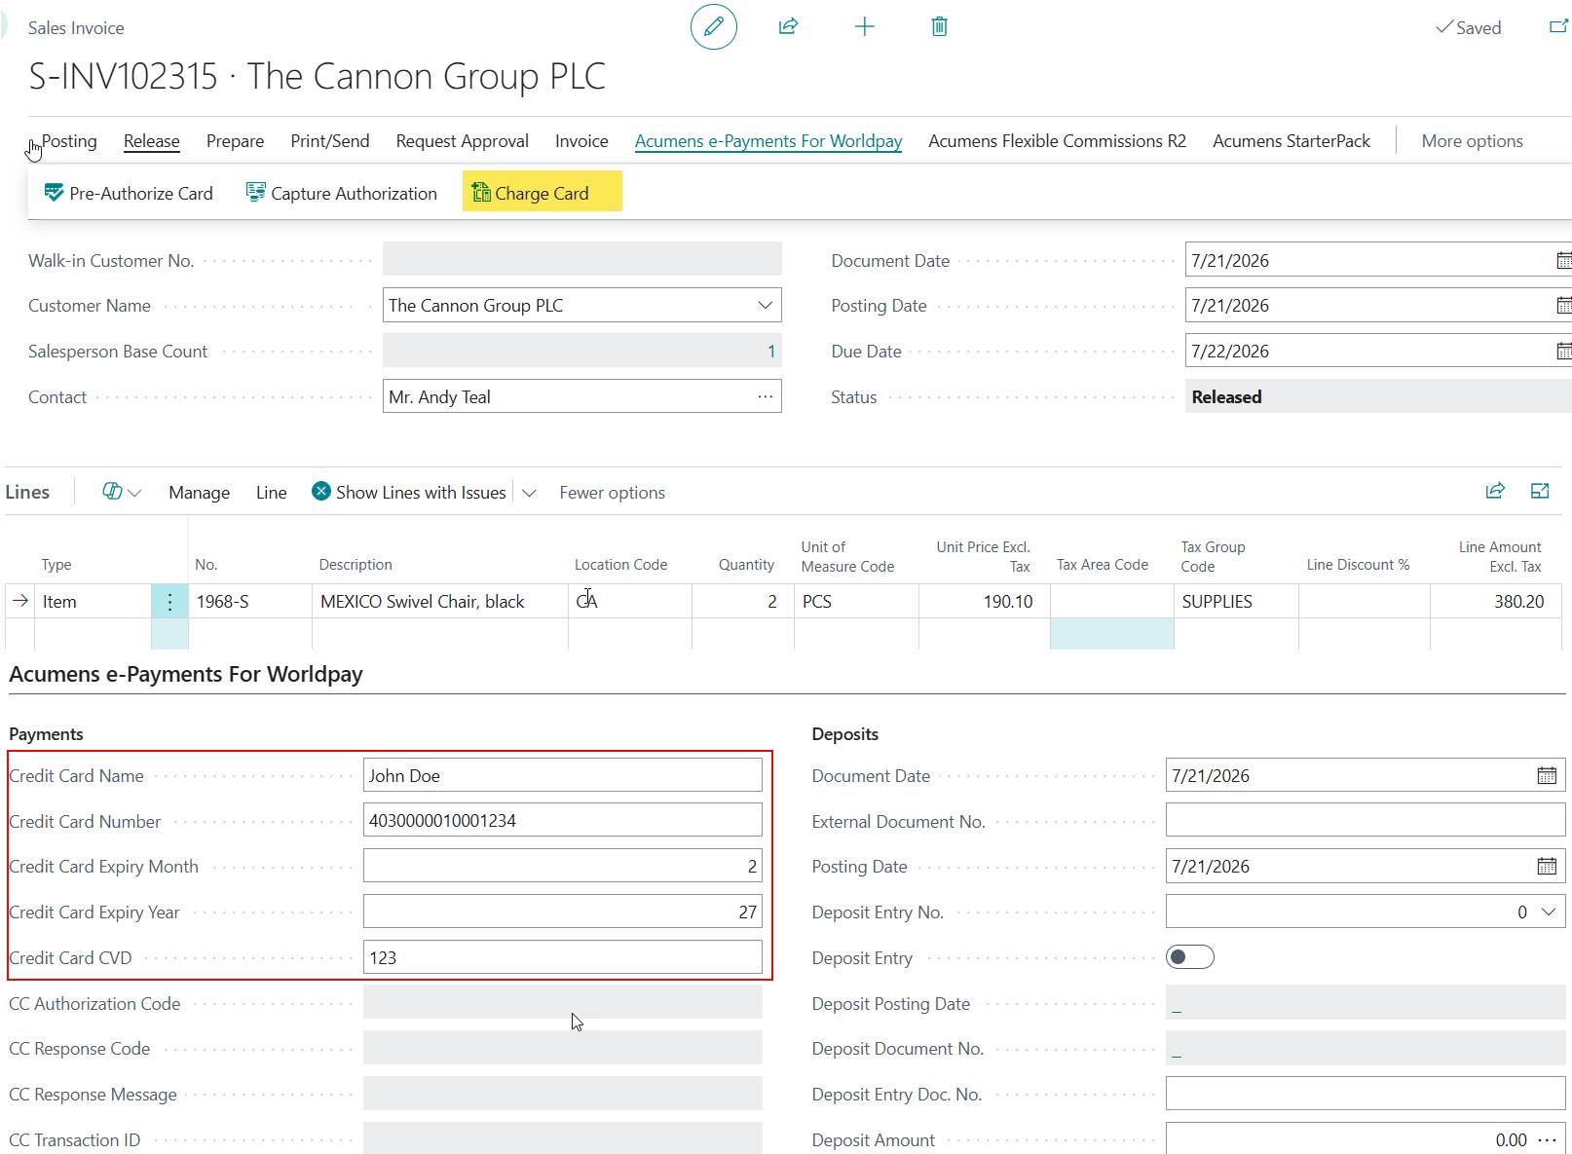Click the Credit Card Name field
Image resolution: width=1572 pixels, height=1154 pixels.
tap(563, 776)
